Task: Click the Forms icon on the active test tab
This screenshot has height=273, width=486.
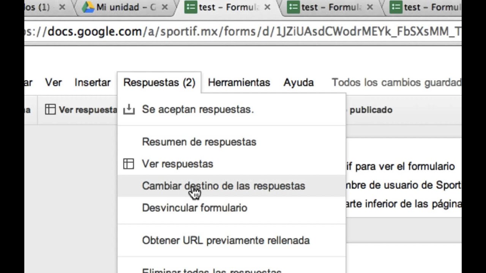Action: pyautogui.click(x=191, y=7)
